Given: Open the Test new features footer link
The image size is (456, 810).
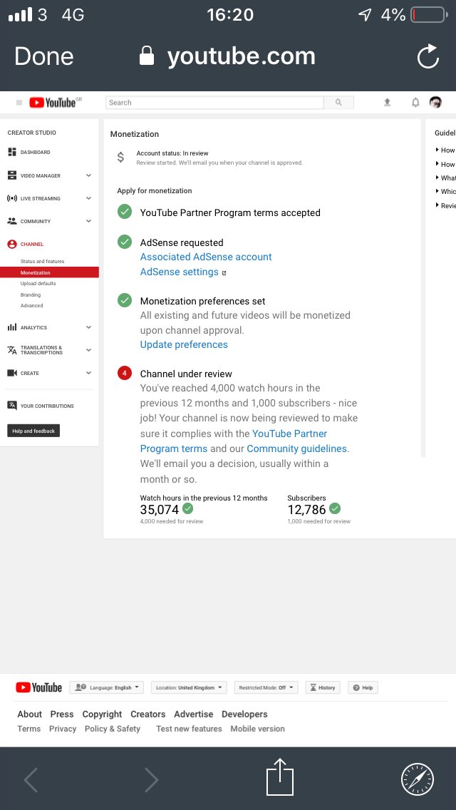Looking at the screenshot, I should [x=189, y=729].
